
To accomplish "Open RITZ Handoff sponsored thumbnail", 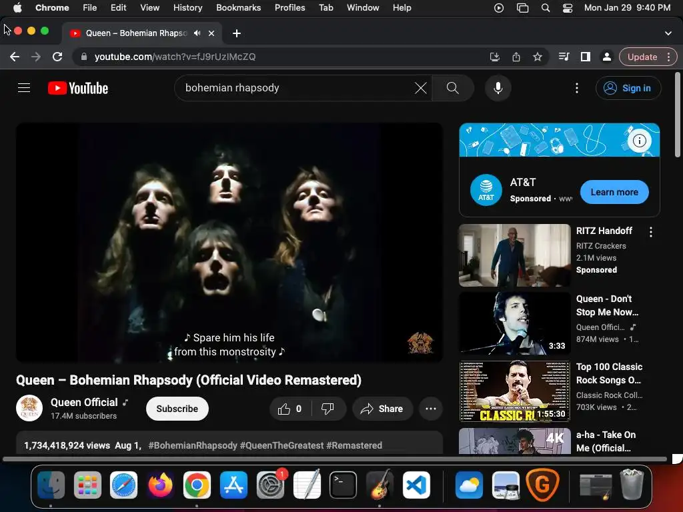I will tap(514, 255).
